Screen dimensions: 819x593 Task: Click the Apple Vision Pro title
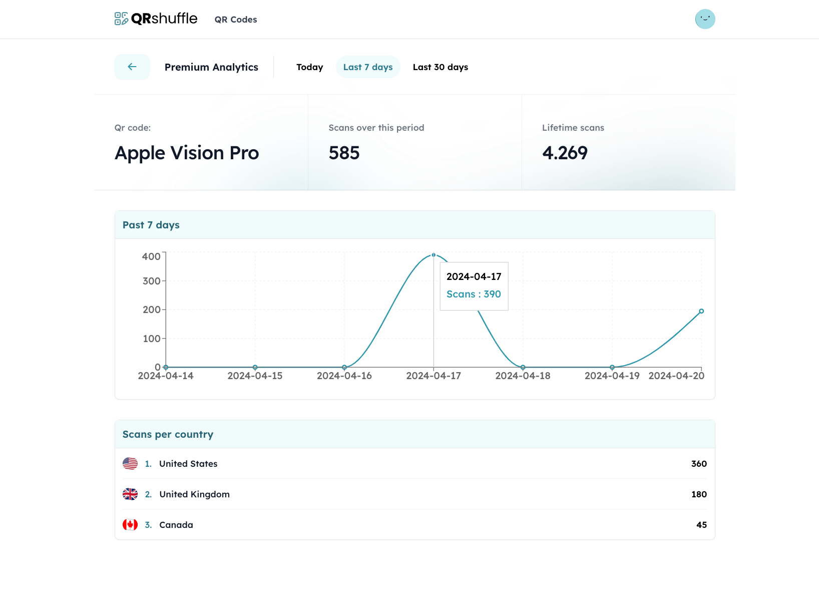coord(187,153)
